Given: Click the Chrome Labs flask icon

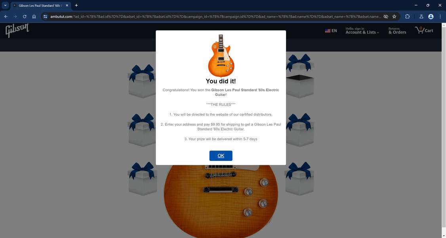Looking at the screenshot, I should click(421, 17).
